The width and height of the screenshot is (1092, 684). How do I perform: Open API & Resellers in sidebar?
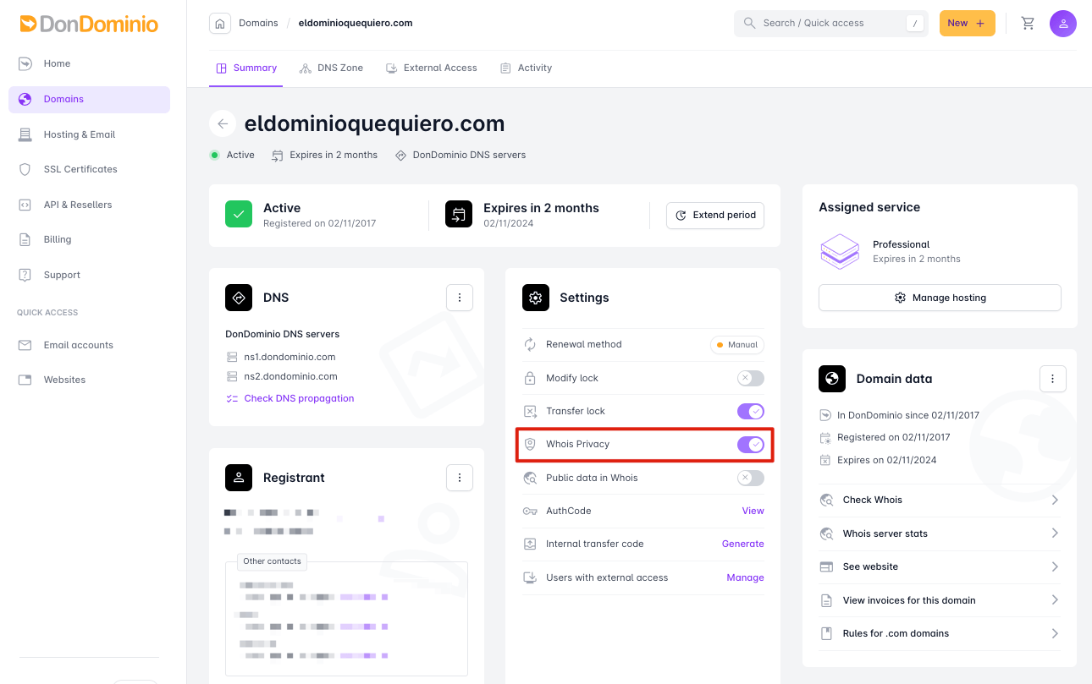(x=89, y=205)
